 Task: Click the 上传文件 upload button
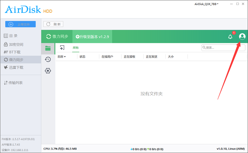[x=20, y=24]
